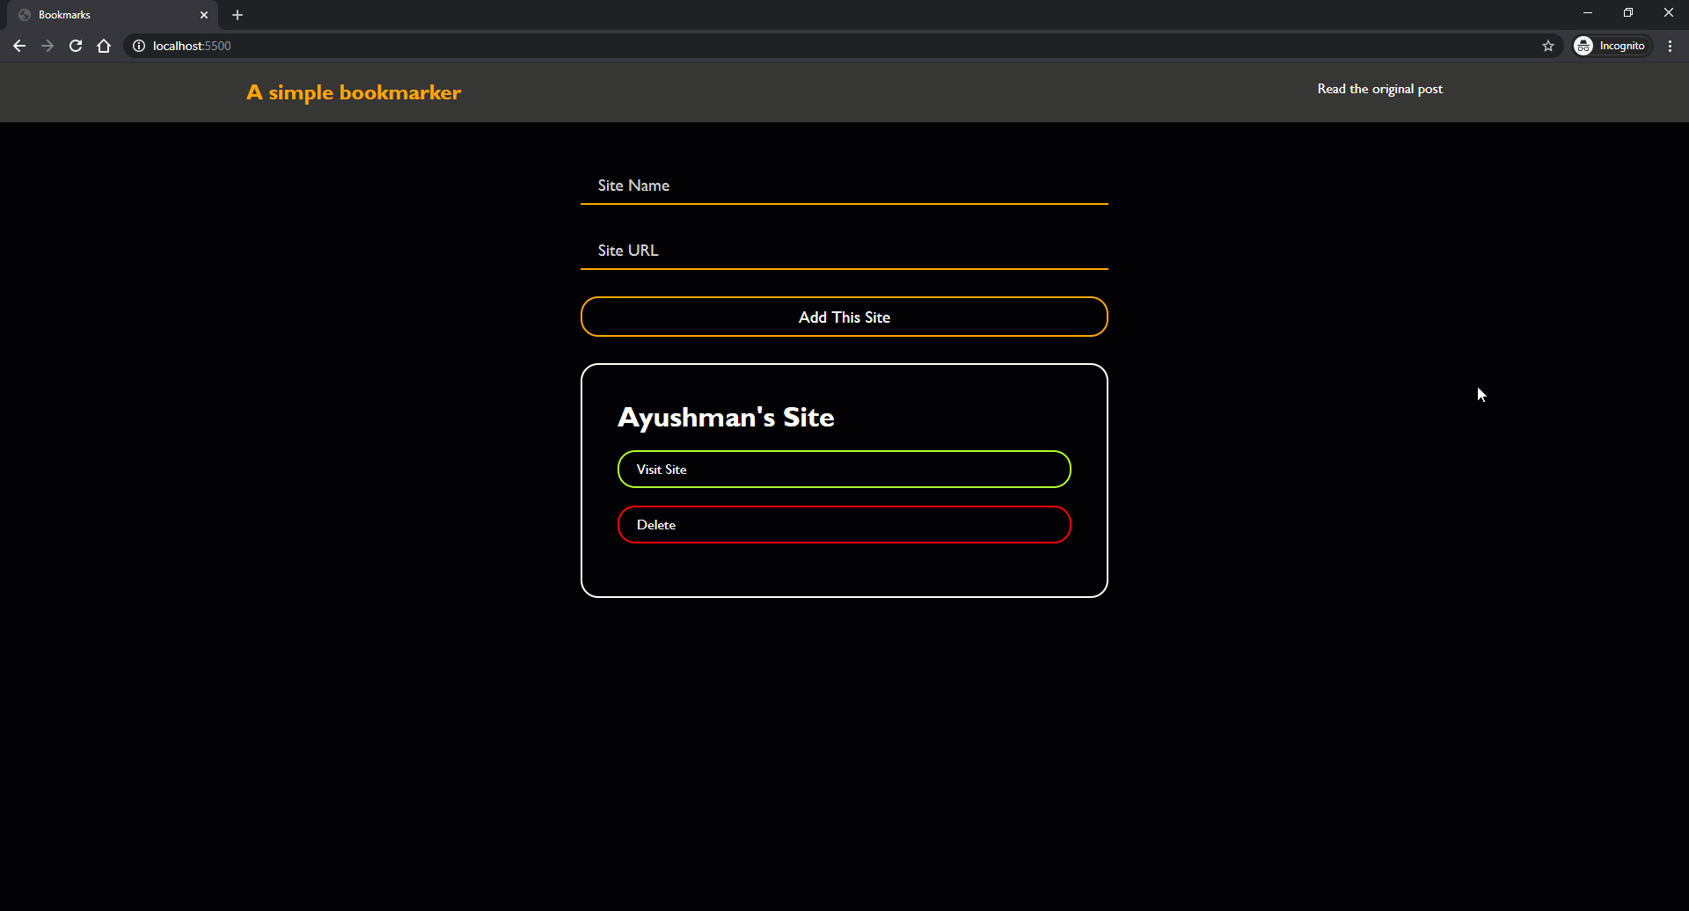Screen dimensions: 1689x911
Task: Click the Site Name input field
Action: (844, 186)
